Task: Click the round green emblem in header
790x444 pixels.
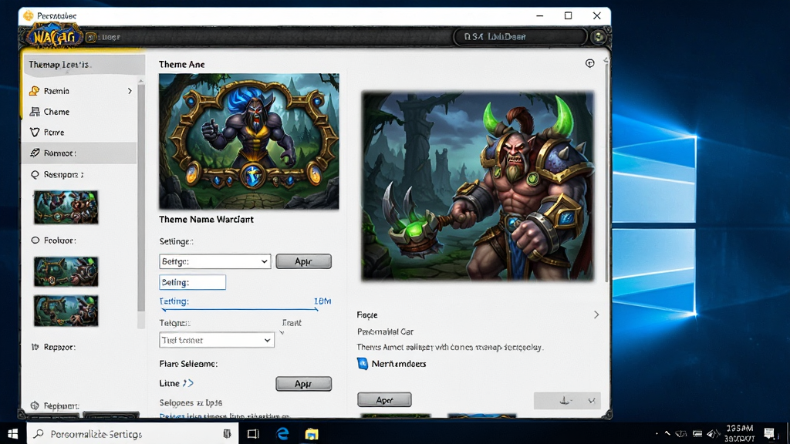Action: 599,37
